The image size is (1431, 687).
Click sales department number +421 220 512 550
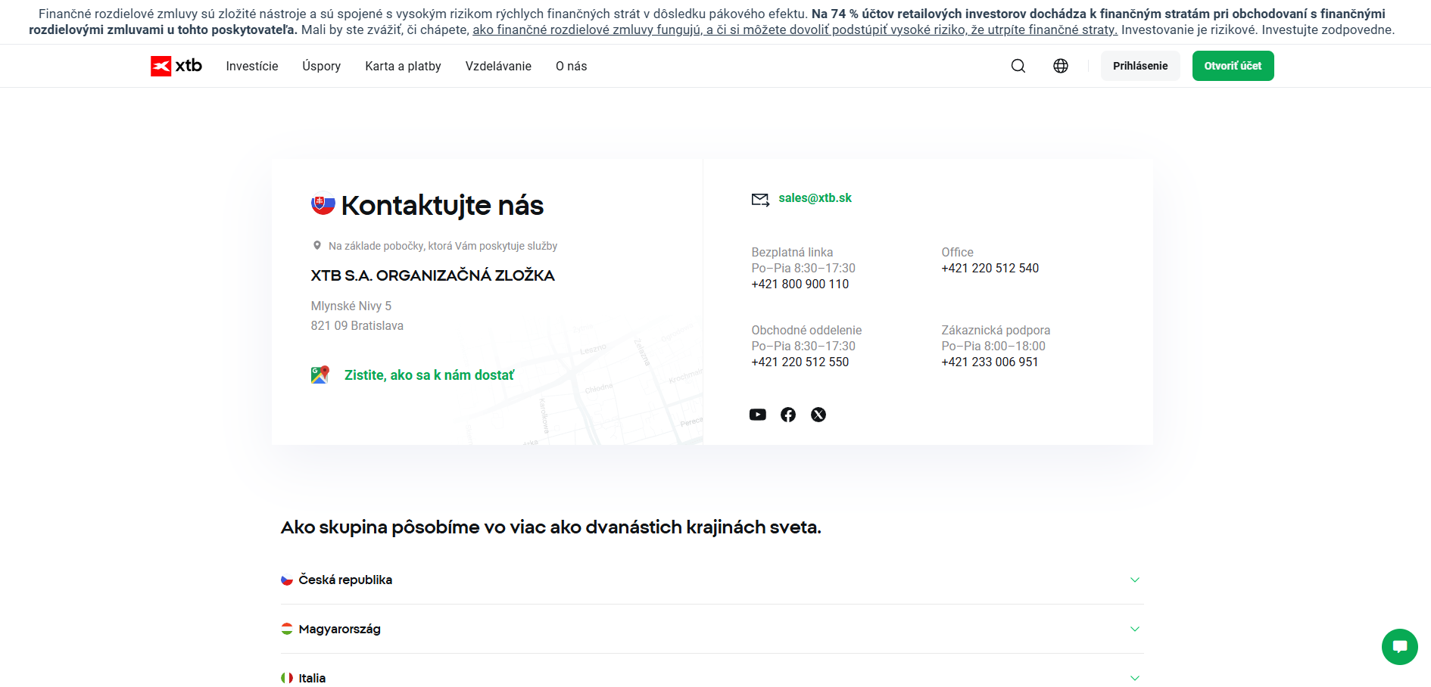click(x=800, y=362)
